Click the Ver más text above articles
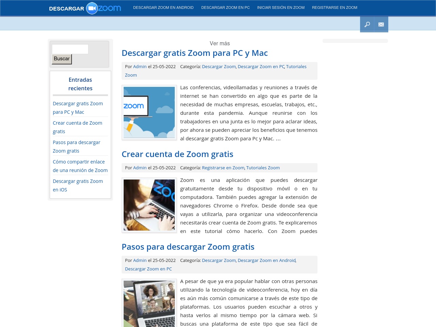The width and height of the screenshot is (436, 327). point(220,43)
